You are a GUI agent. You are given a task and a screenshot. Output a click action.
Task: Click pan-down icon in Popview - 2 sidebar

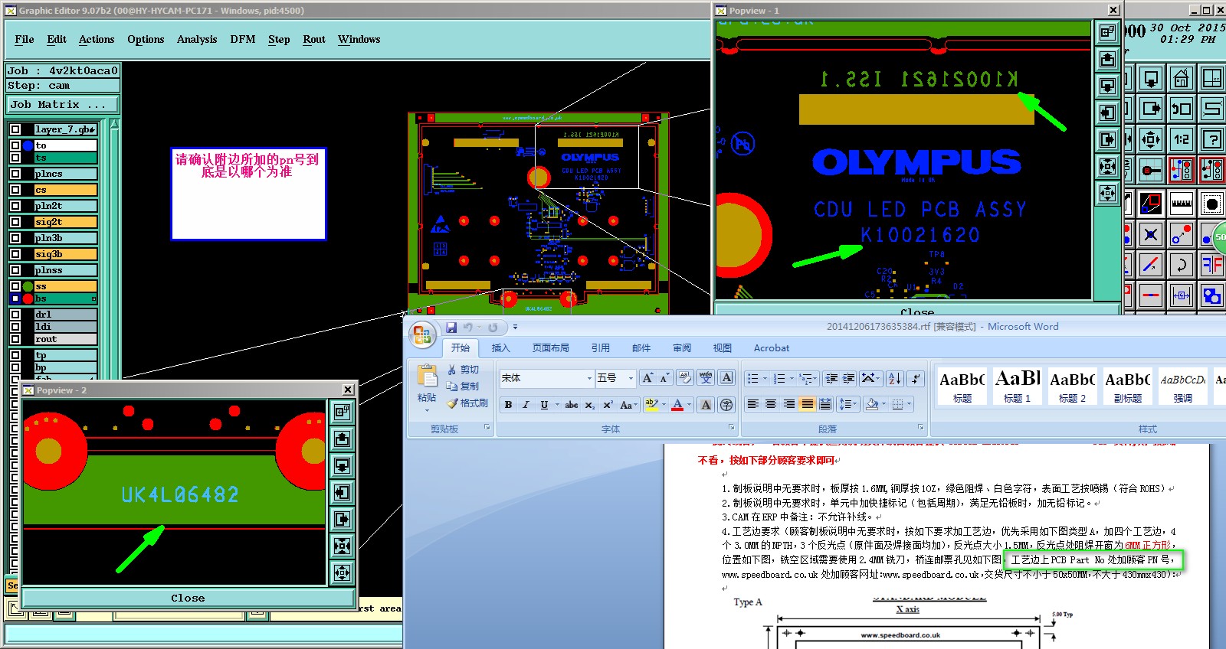tap(343, 465)
